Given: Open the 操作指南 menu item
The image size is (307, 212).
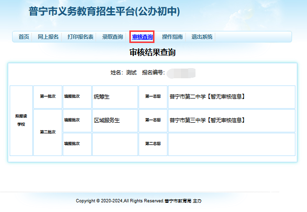Looking at the screenshot, I should tap(172, 37).
